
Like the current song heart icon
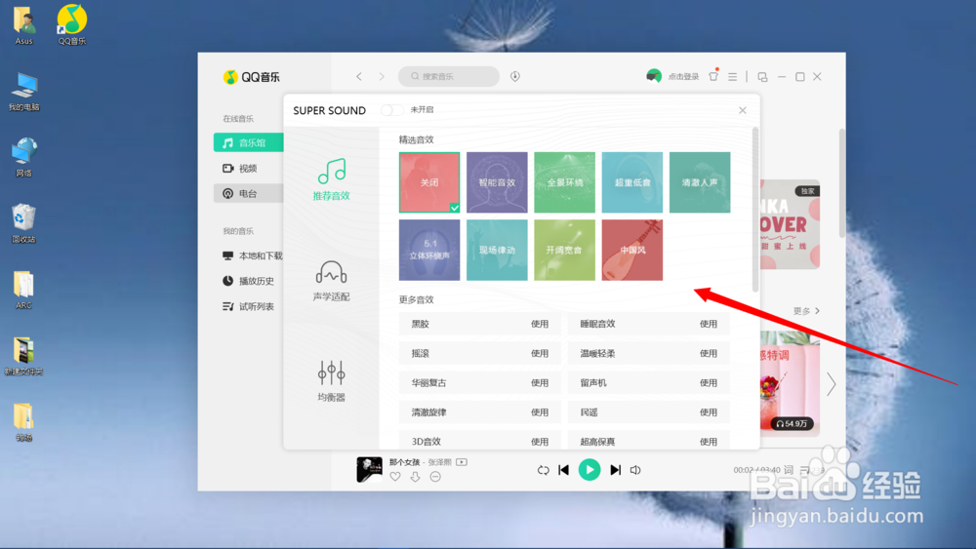click(395, 477)
